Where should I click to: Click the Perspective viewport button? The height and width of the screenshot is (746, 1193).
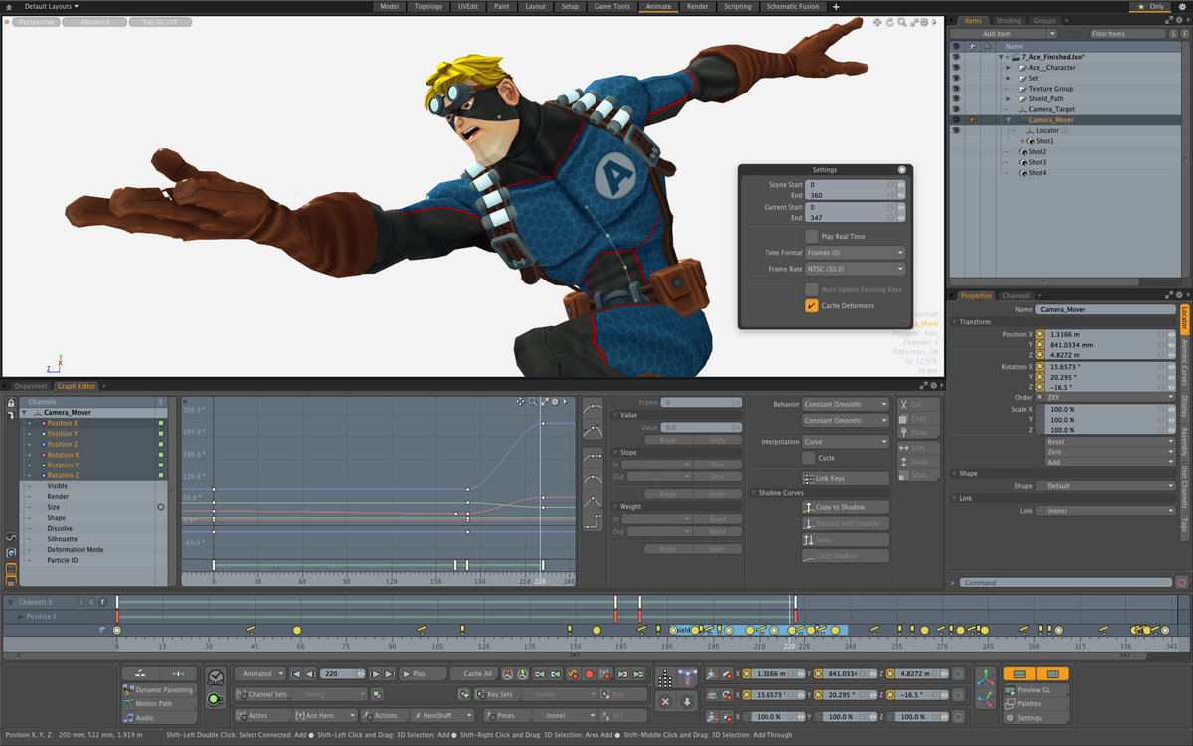[x=36, y=22]
